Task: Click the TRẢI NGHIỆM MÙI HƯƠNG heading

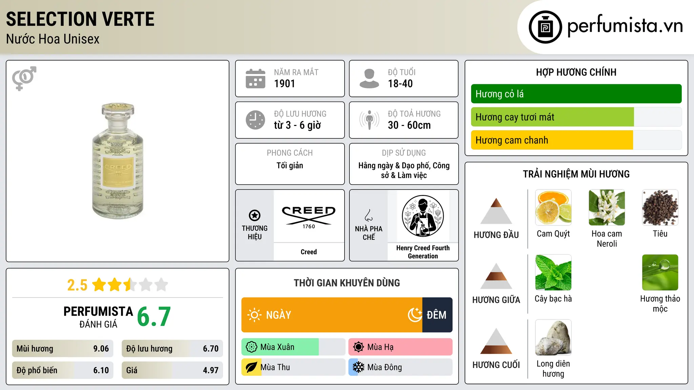Action: click(x=576, y=174)
